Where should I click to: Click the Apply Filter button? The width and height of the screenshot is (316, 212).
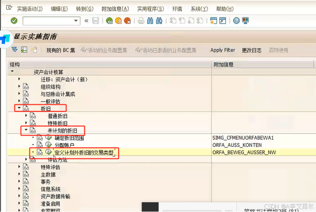point(223,50)
